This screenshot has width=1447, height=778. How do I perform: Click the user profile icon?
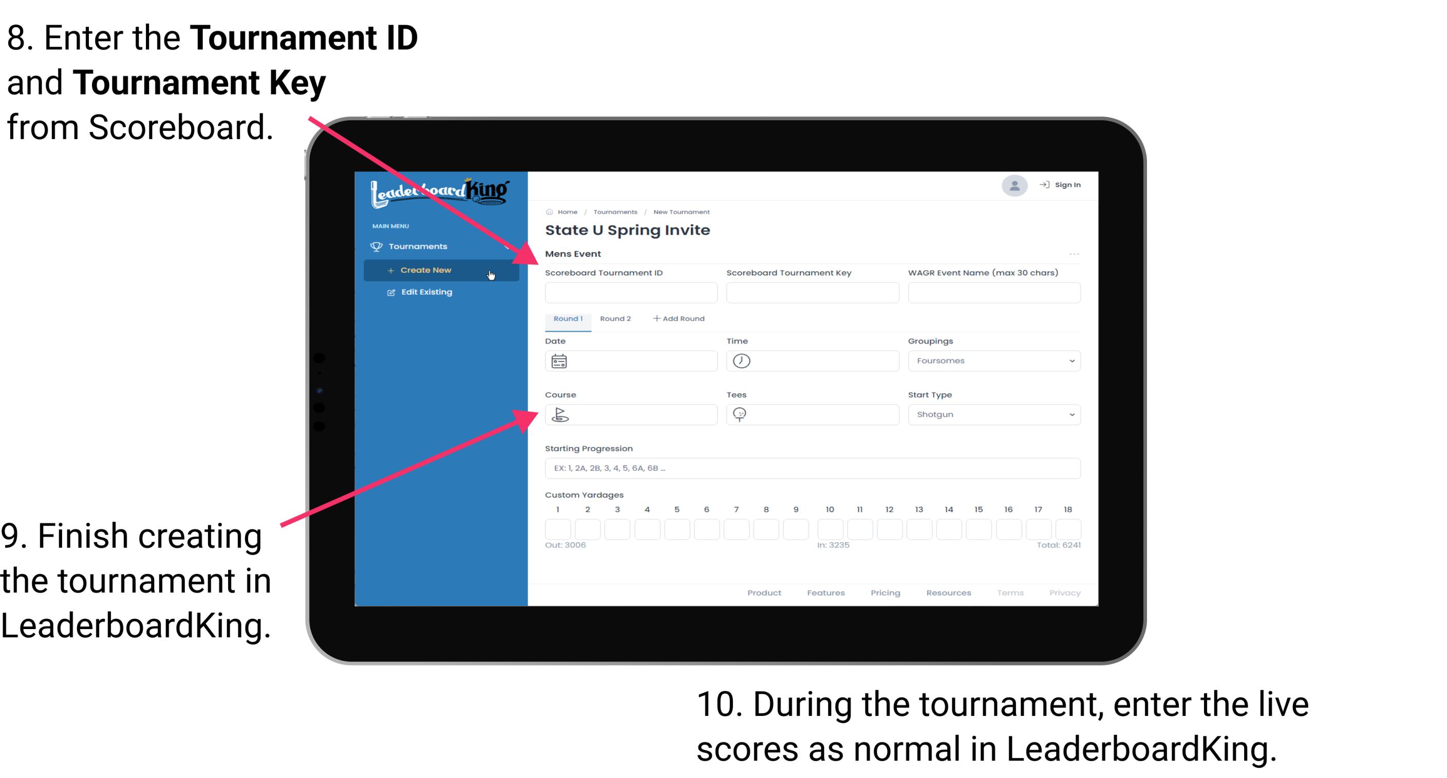click(x=1012, y=184)
